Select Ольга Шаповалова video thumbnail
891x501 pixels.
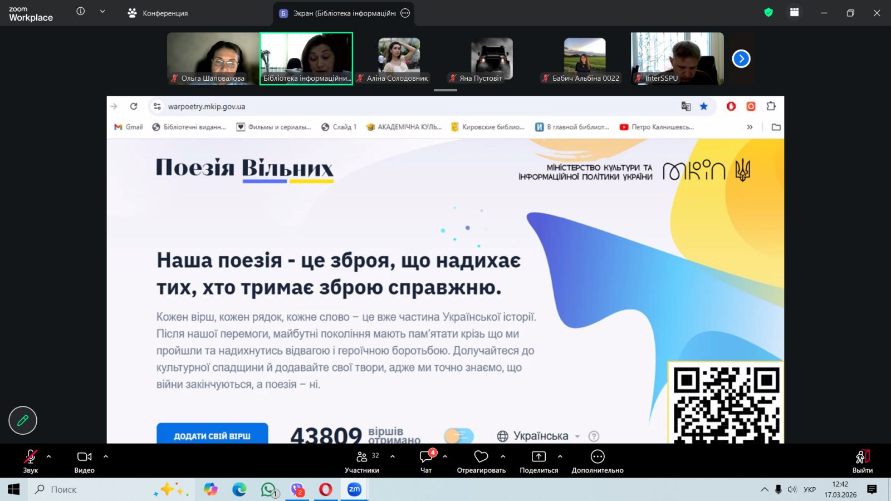(x=213, y=58)
